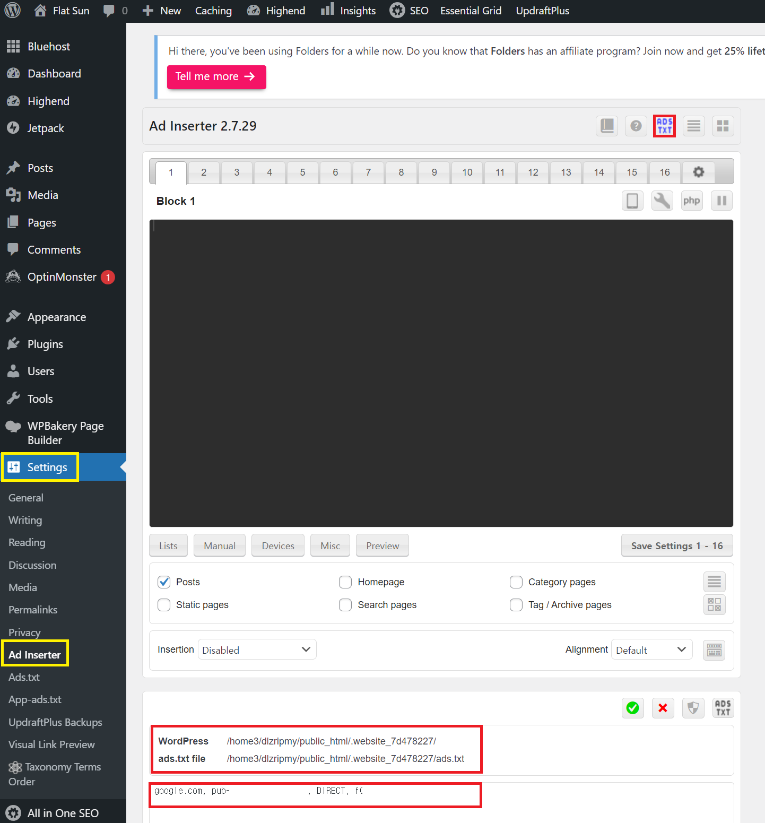
Task: Open the comments bubble in admin bar
Action: 115,11
